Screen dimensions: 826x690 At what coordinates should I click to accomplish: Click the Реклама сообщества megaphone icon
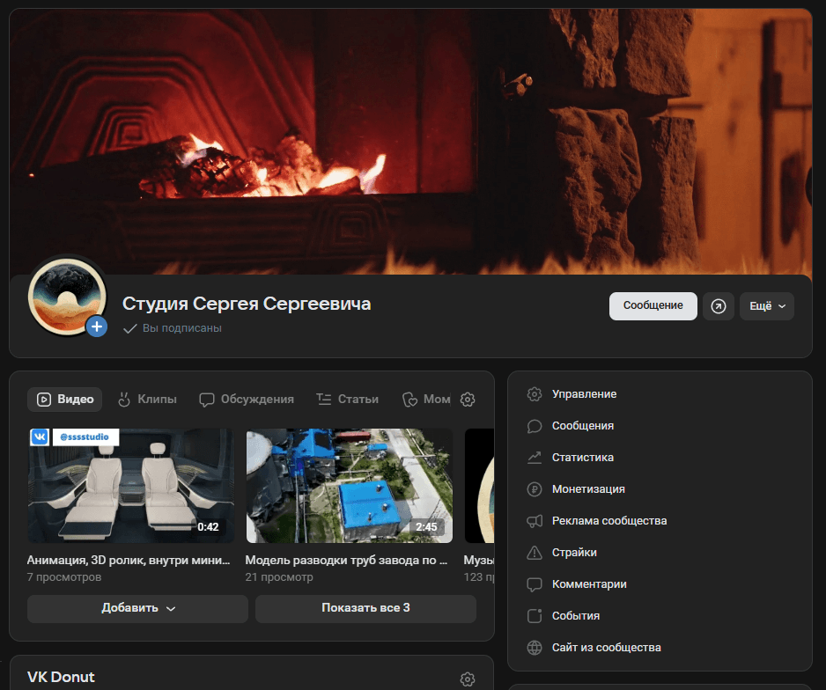pyautogui.click(x=535, y=521)
